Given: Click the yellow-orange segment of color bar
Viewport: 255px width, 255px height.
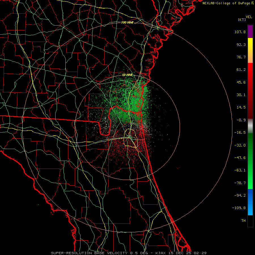Looking at the screenshot, I should point(250,50).
